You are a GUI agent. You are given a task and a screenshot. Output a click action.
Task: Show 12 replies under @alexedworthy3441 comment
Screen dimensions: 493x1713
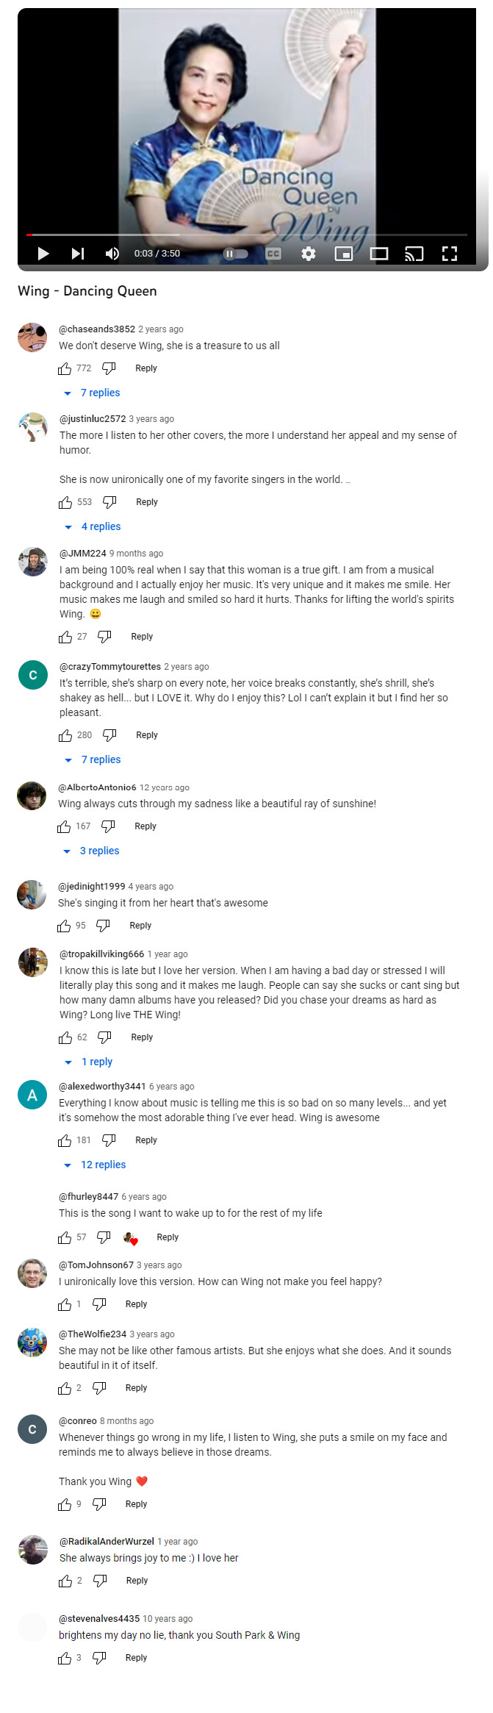(x=103, y=1165)
